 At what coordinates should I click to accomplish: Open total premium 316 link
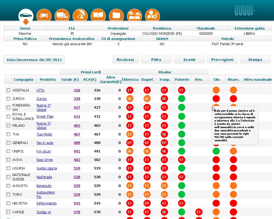(77, 90)
